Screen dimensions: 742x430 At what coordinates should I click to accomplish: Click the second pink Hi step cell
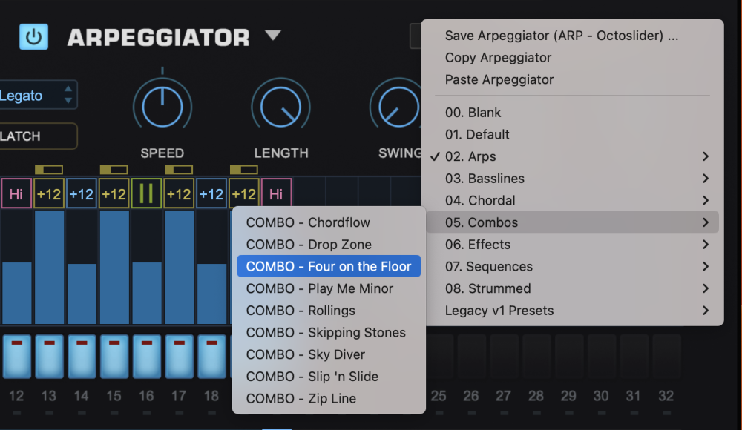coord(276,193)
